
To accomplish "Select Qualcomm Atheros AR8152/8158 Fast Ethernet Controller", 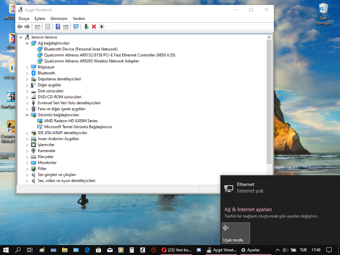I will (110, 55).
